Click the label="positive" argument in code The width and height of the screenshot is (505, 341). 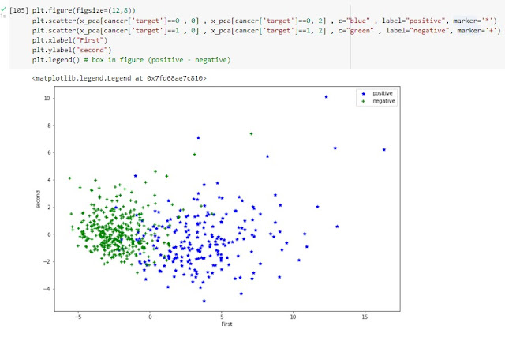tap(386, 19)
